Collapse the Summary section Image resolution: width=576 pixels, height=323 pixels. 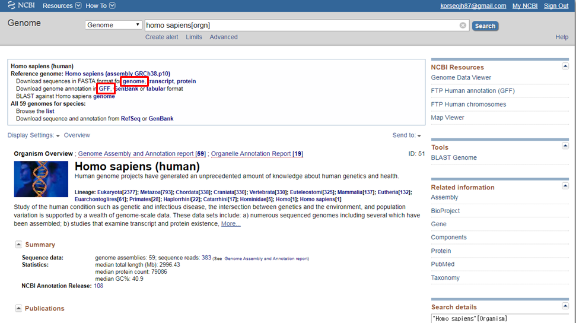tap(18, 245)
